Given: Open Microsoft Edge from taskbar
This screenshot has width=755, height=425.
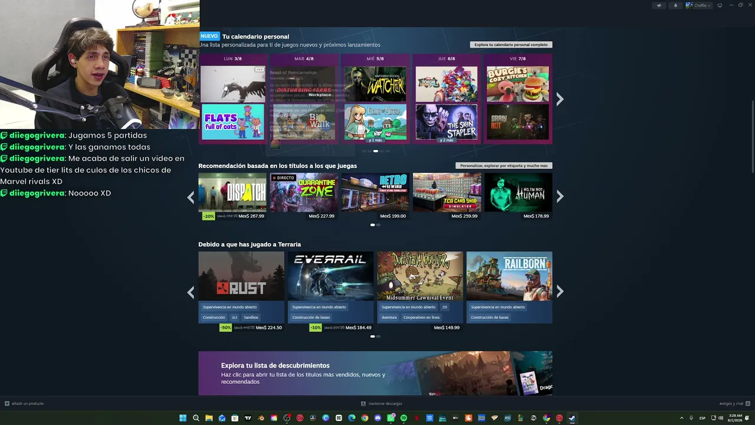Looking at the screenshot, I should 352,418.
